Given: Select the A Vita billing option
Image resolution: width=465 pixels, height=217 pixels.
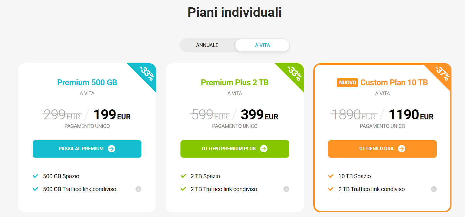Looking at the screenshot, I should click(x=262, y=45).
